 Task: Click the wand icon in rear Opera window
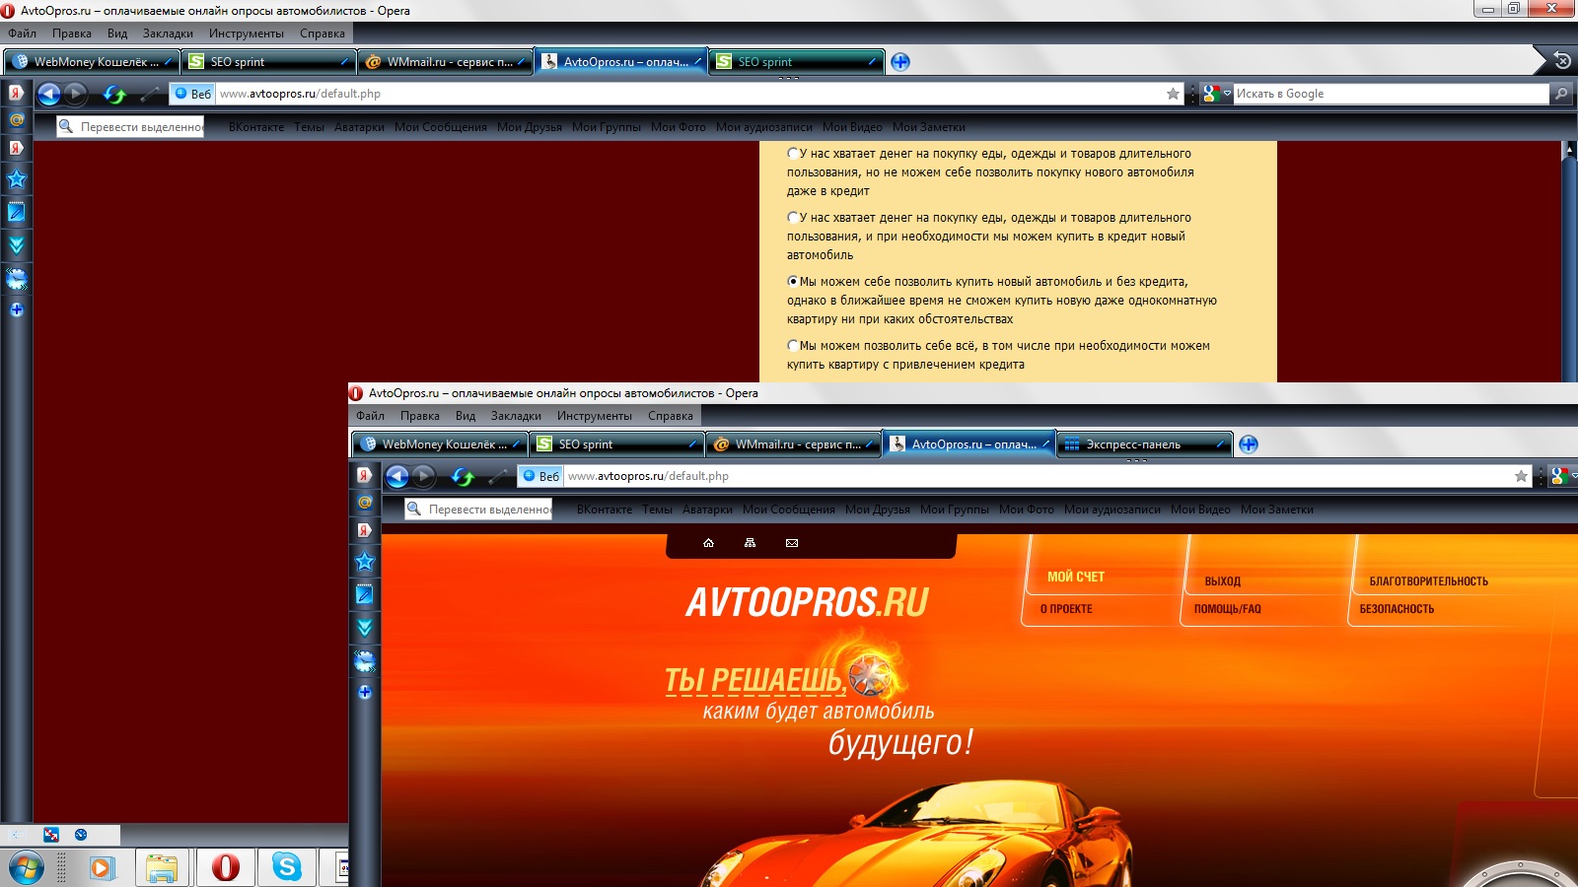click(x=150, y=95)
